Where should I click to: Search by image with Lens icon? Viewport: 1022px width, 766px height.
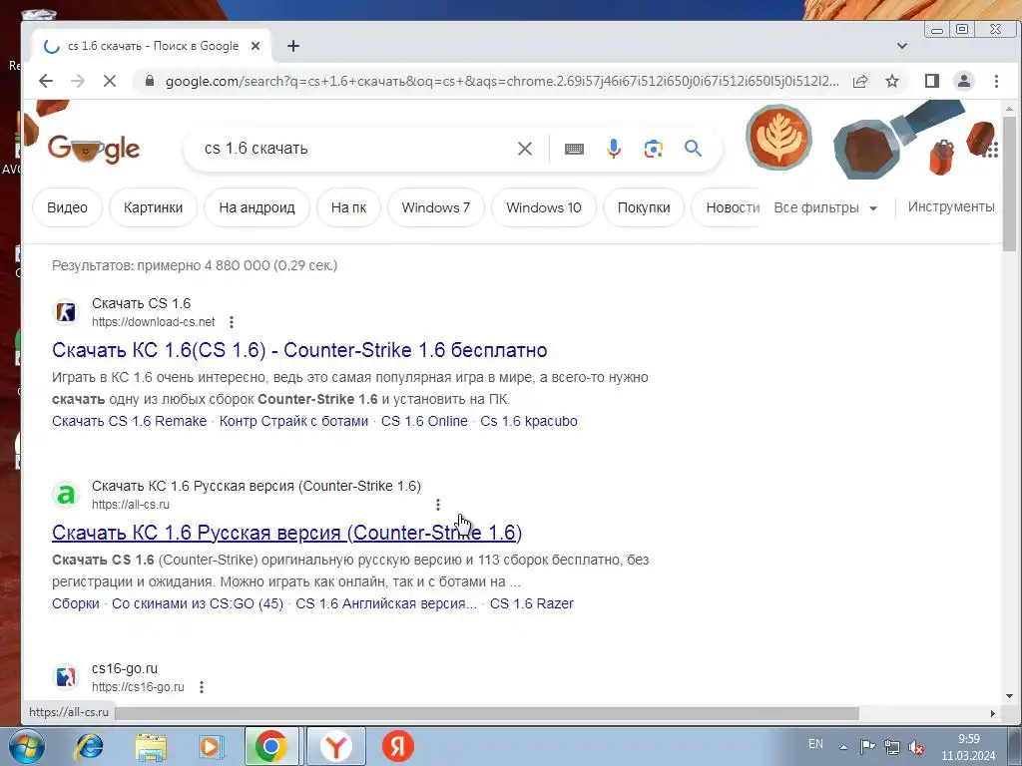pos(653,149)
